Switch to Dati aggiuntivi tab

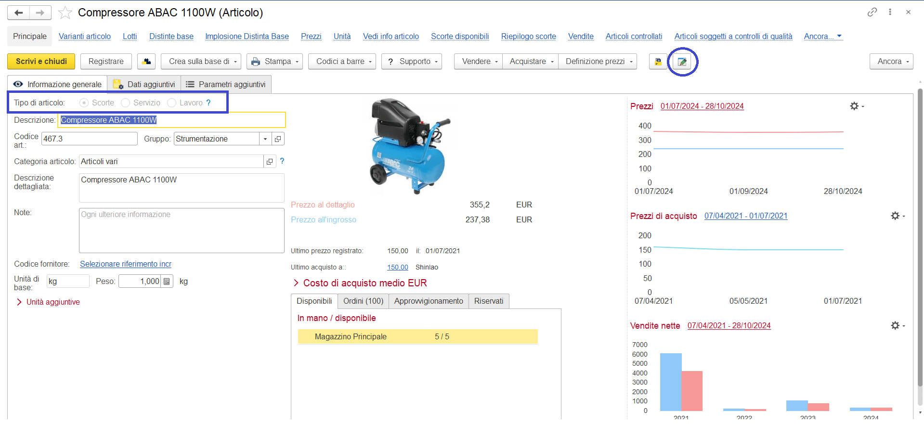[x=144, y=84]
